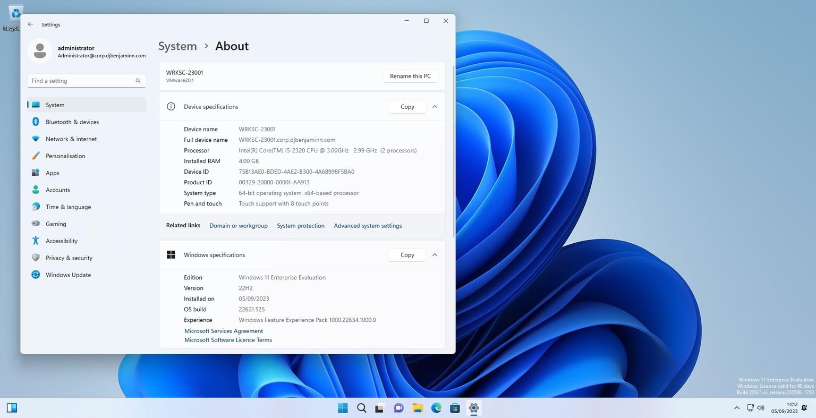Click the administrator profile avatar
Viewport: 816px width, 418px height.
[40, 51]
